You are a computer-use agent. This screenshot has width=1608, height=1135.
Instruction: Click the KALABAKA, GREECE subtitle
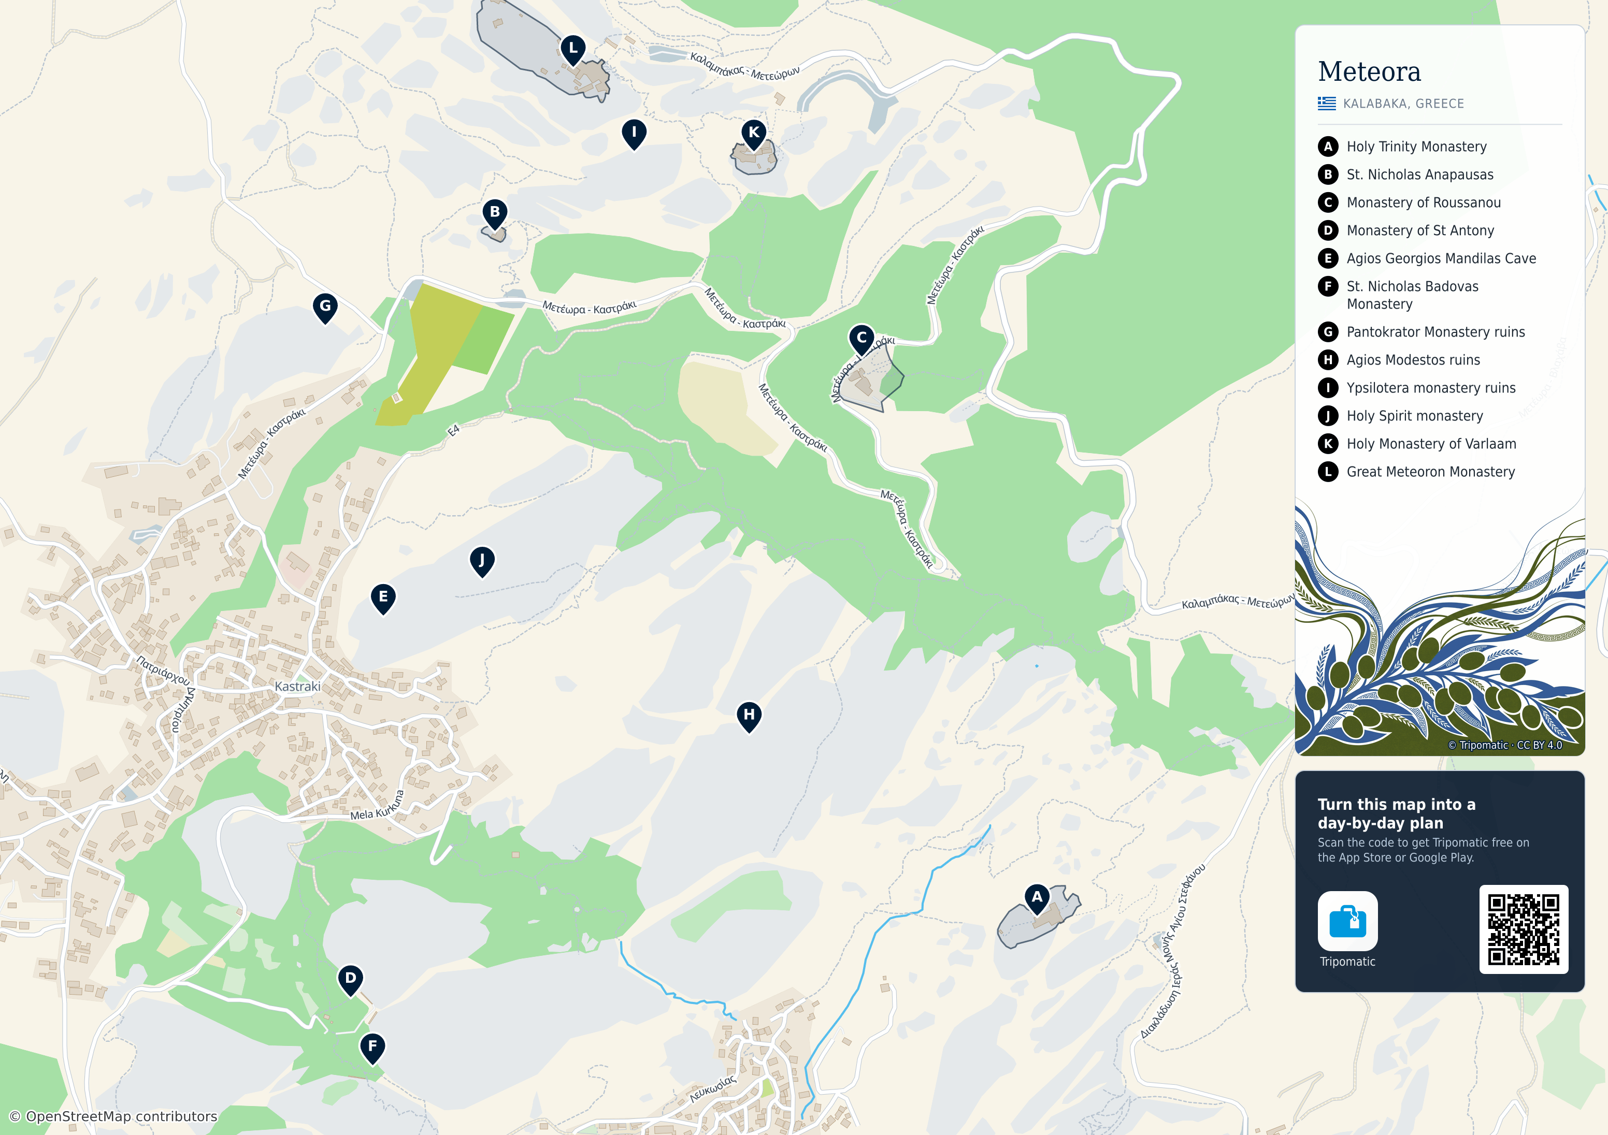pos(1403,104)
